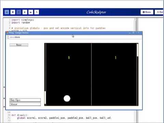This screenshot has width=164, height=123.
Task: Open the Load folder icon
Action: tap(31, 12)
